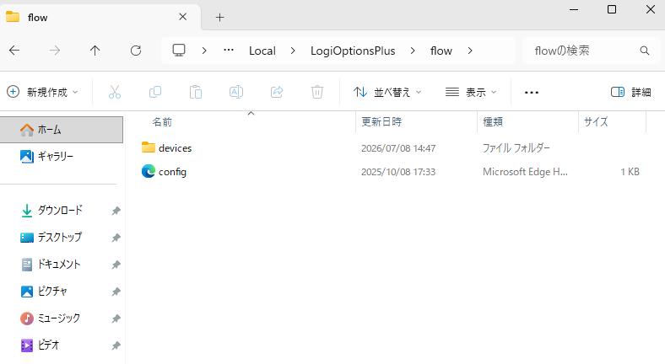The height and width of the screenshot is (364, 665).
Task: Go to the Local breadcrumb folder
Action: point(262,51)
